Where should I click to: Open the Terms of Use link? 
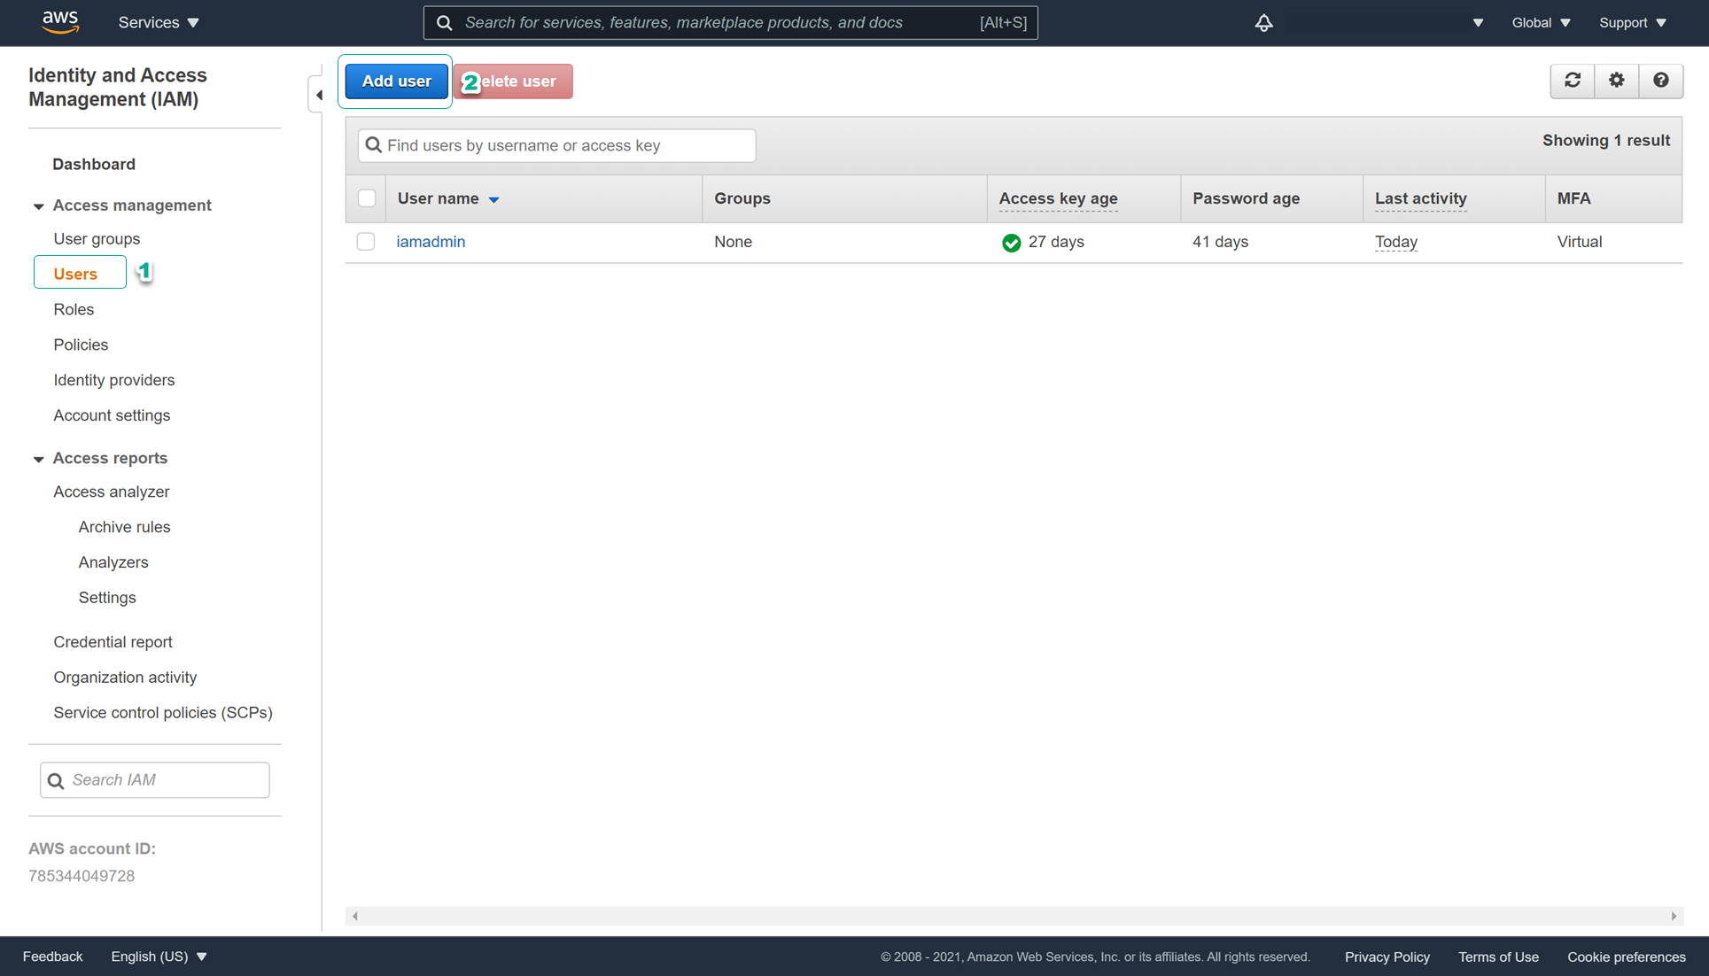(x=1498, y=957)
